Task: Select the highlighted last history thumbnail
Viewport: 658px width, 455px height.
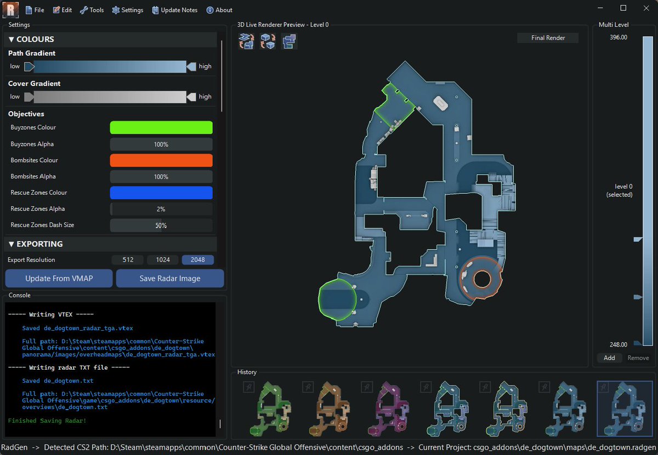Action: point(625,408)
